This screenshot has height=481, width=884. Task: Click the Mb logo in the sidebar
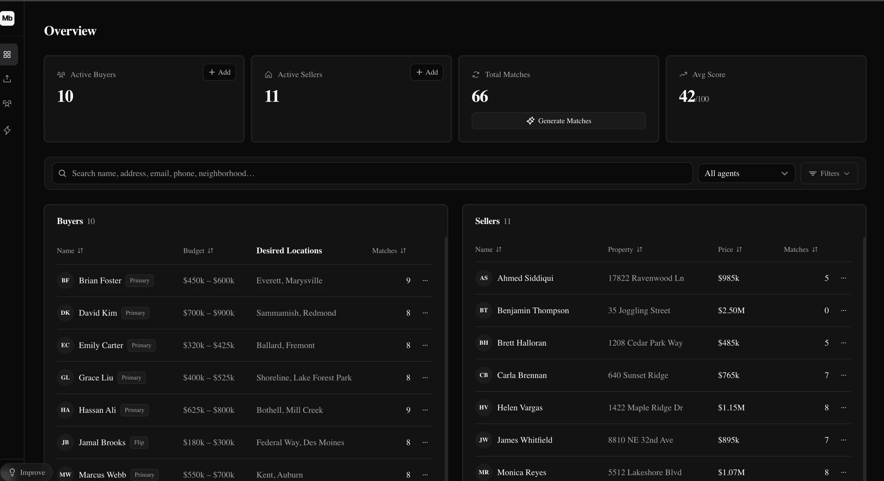[7, 18]
